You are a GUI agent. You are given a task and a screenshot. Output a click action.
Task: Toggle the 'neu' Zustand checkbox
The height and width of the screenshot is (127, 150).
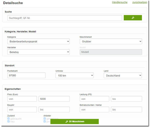[x=9, y=122]
